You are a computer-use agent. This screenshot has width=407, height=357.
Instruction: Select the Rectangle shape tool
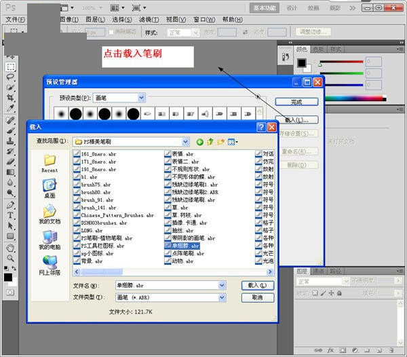[x=11, y=236]
